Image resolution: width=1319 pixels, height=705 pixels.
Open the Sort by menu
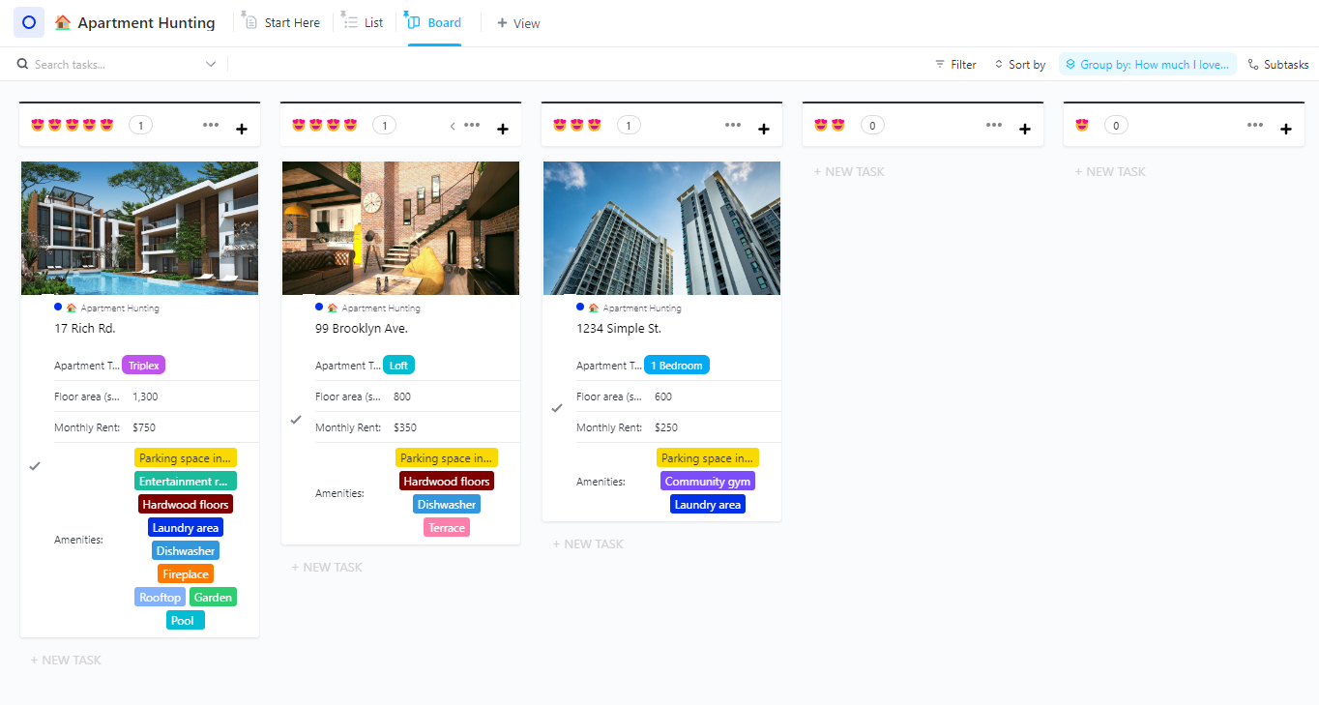pos(1019,65)
